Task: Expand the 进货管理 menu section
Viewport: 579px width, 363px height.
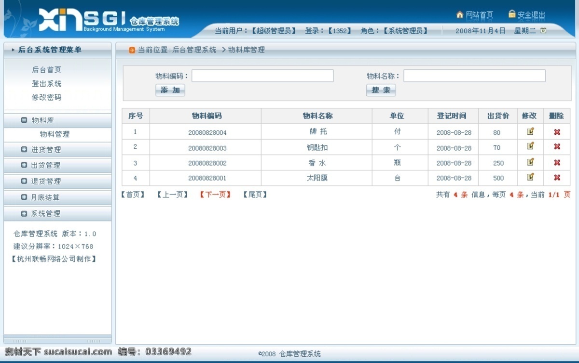Action: point(24,150)
